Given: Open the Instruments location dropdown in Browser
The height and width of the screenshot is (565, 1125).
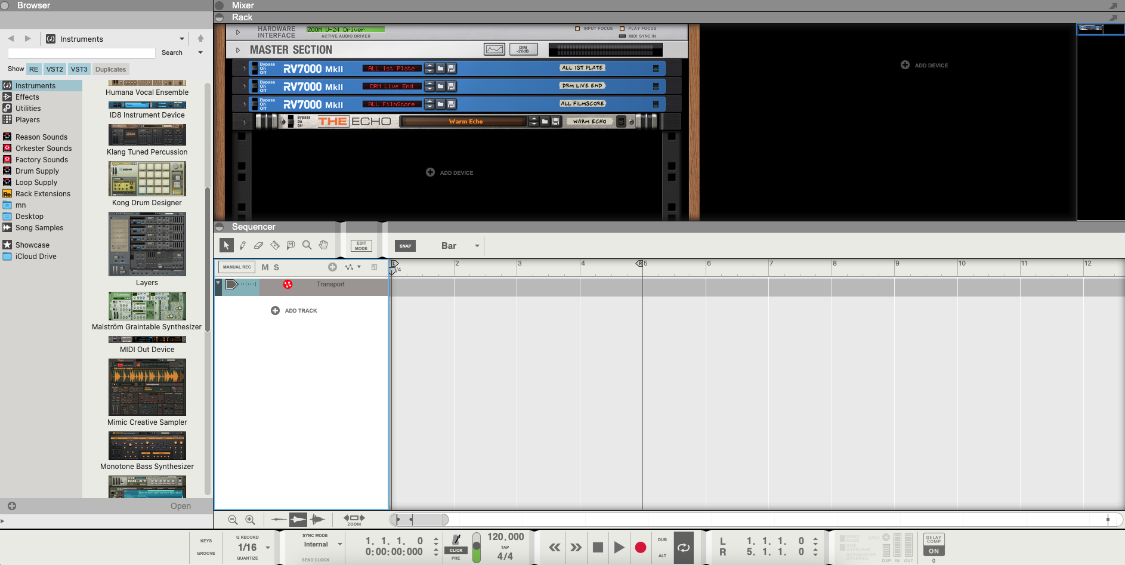Looking at the screenshot, I should pyautogui.click(x=182, y=39).
